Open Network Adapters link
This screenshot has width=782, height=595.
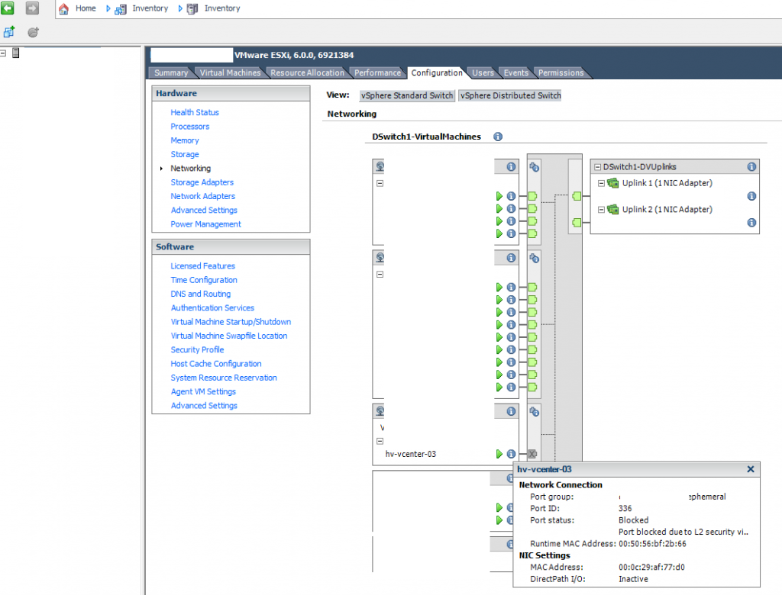point(202,196)
